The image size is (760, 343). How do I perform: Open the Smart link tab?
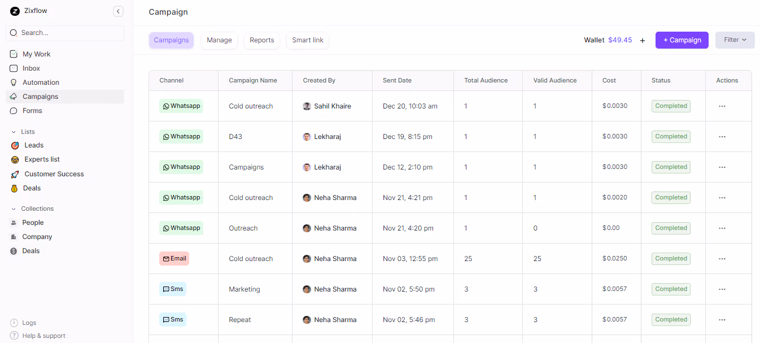tap(308, 40)
